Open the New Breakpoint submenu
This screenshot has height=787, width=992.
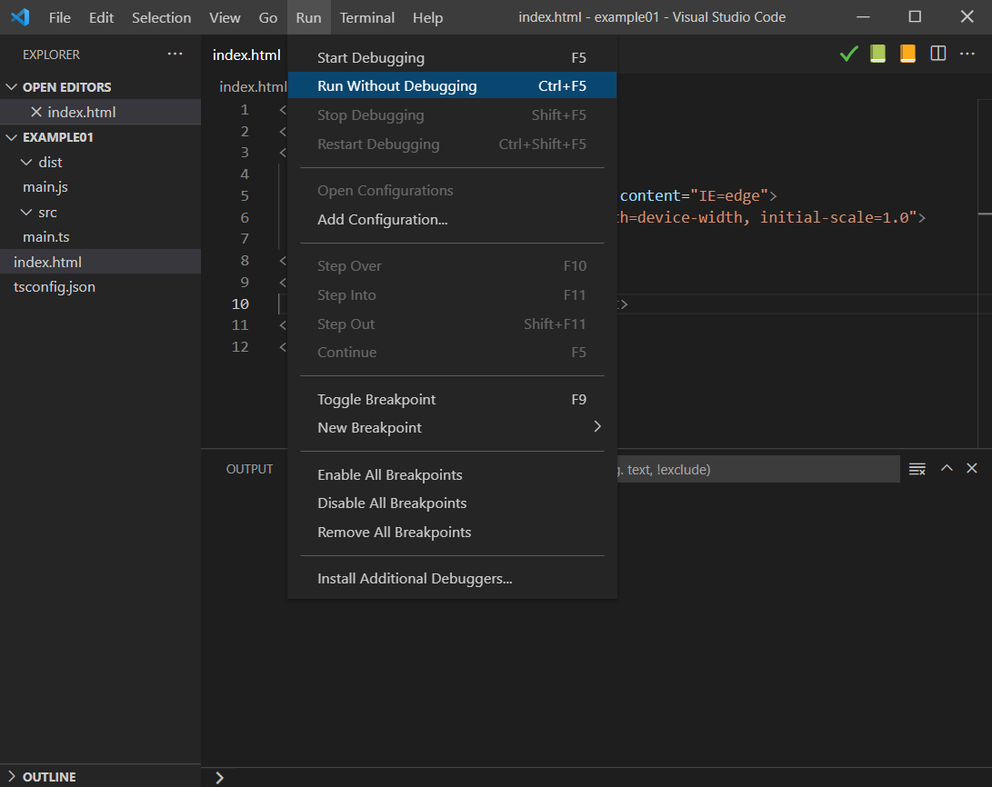coord(452,428)
